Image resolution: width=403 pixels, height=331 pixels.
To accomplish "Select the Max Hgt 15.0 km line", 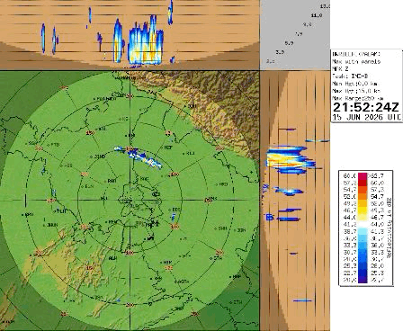I will click(356, 91).
